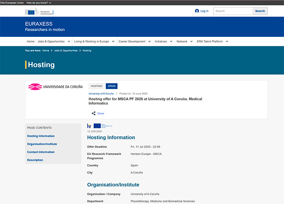Click the share icon under the offer title

[93, 113]
